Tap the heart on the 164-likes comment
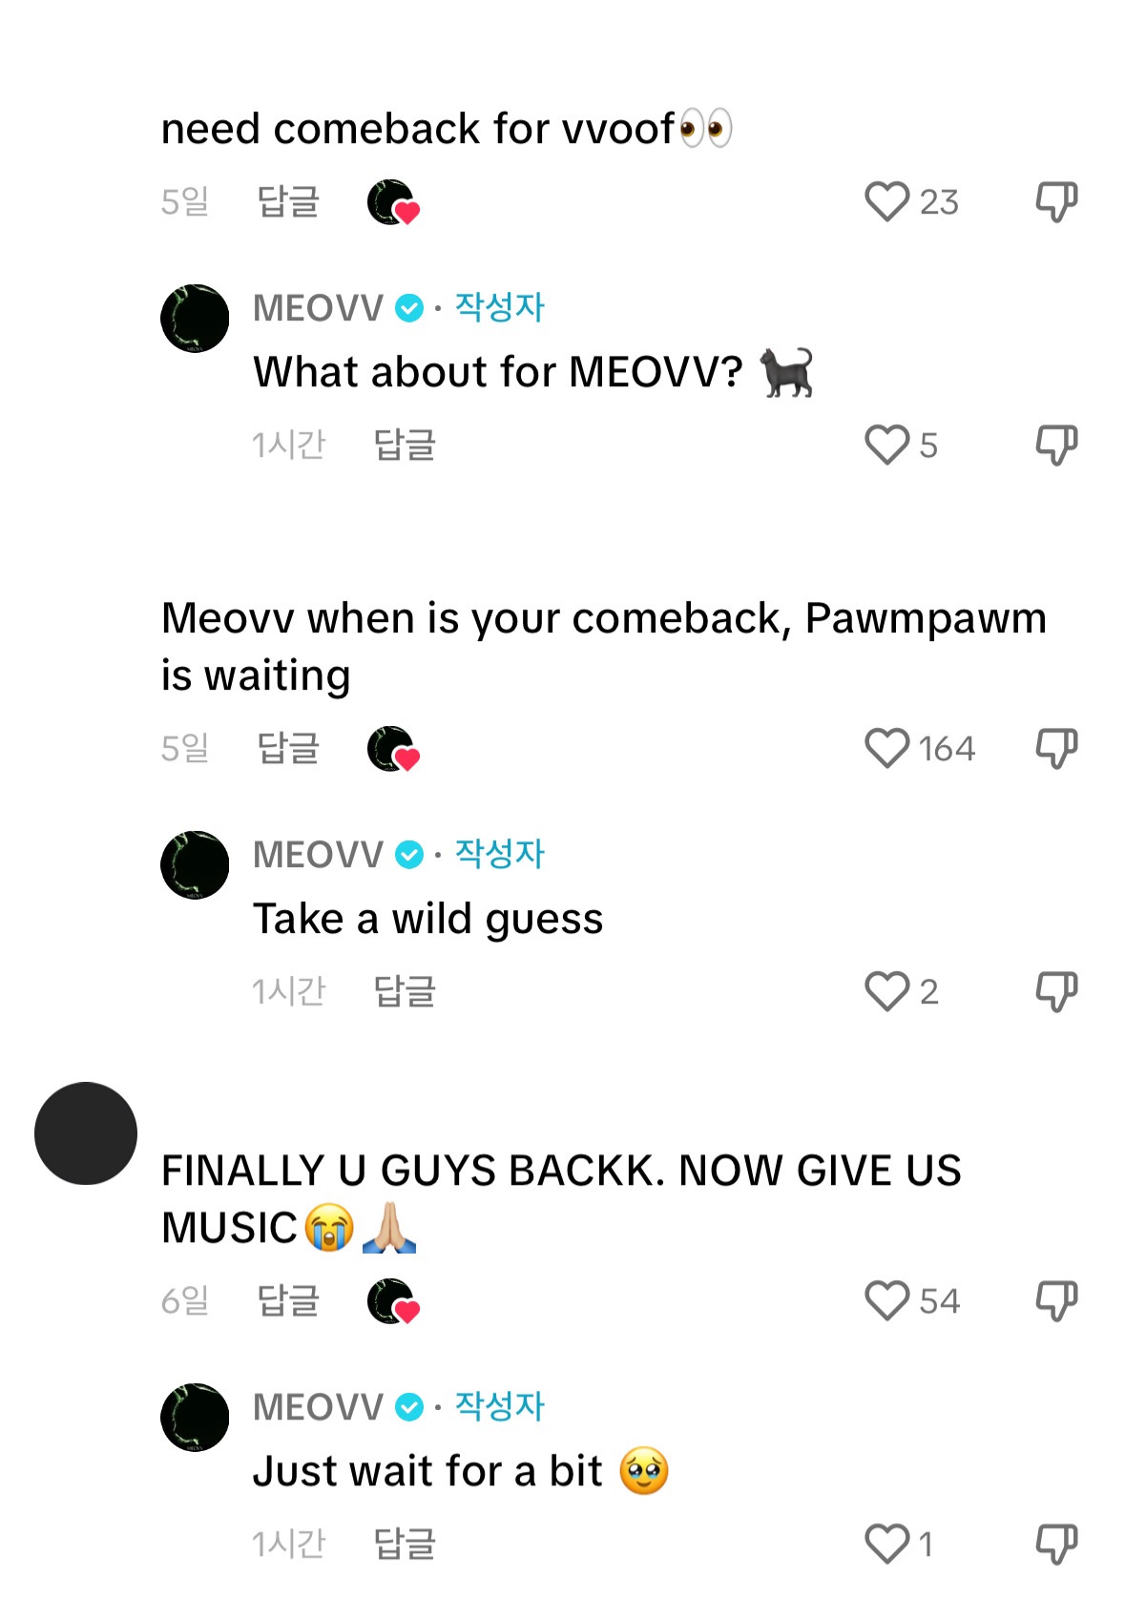The width and height of the screenshot is (1125, 1597). (886, 749)
